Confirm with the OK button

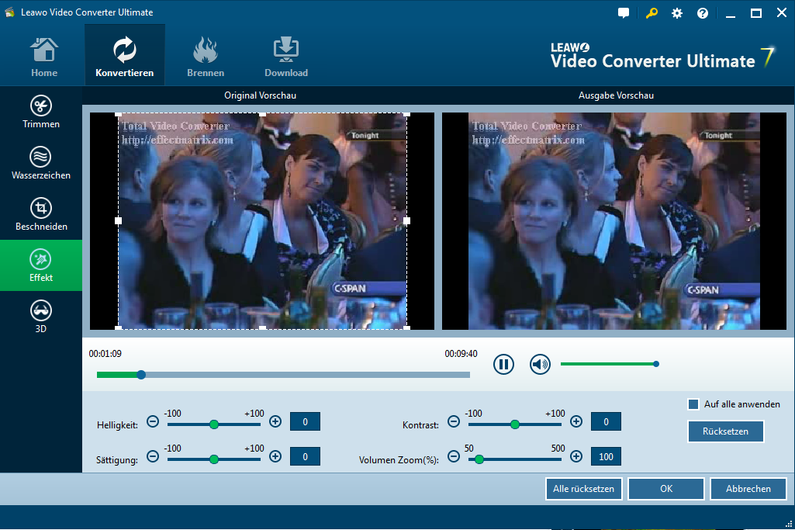(x=666, y=489)
